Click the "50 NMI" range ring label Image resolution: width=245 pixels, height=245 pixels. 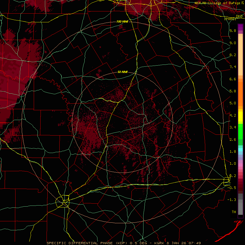122,72
